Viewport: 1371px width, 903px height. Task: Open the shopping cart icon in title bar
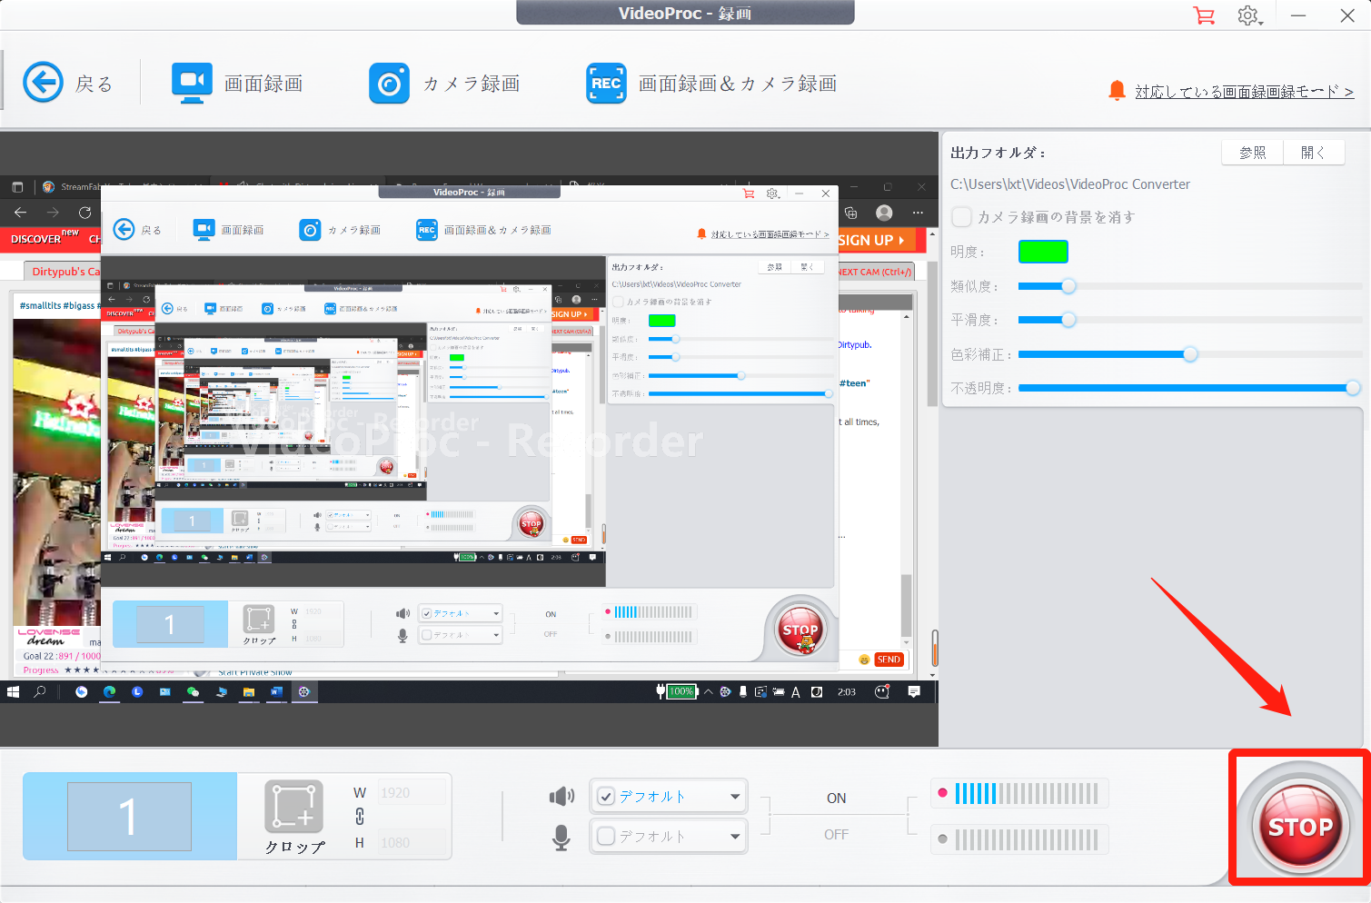tap(1204, 15)
